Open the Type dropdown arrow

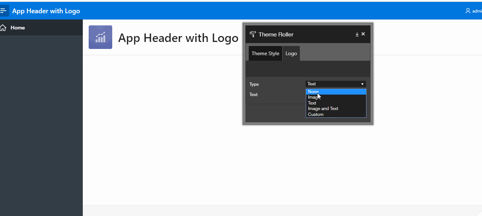(362, 84)
